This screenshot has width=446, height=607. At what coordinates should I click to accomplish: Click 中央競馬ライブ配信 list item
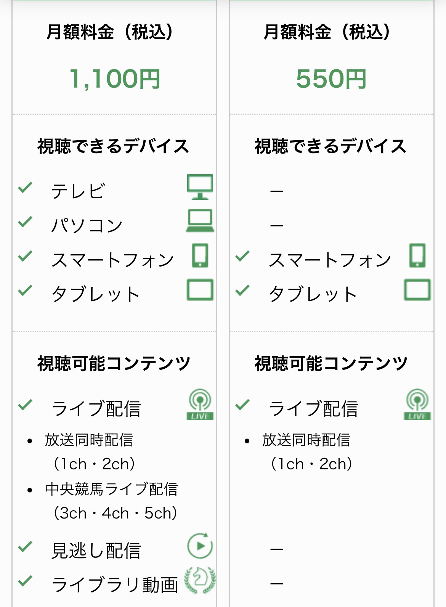click(x=111, y=489)
